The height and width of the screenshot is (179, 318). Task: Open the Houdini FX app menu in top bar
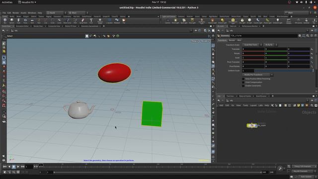pyautogui.click(x=27, y=2)
